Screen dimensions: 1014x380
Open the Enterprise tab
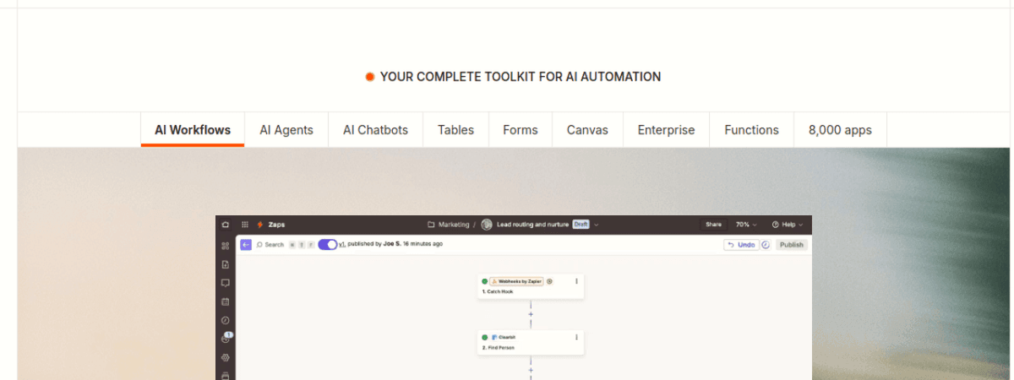[666, 130]
